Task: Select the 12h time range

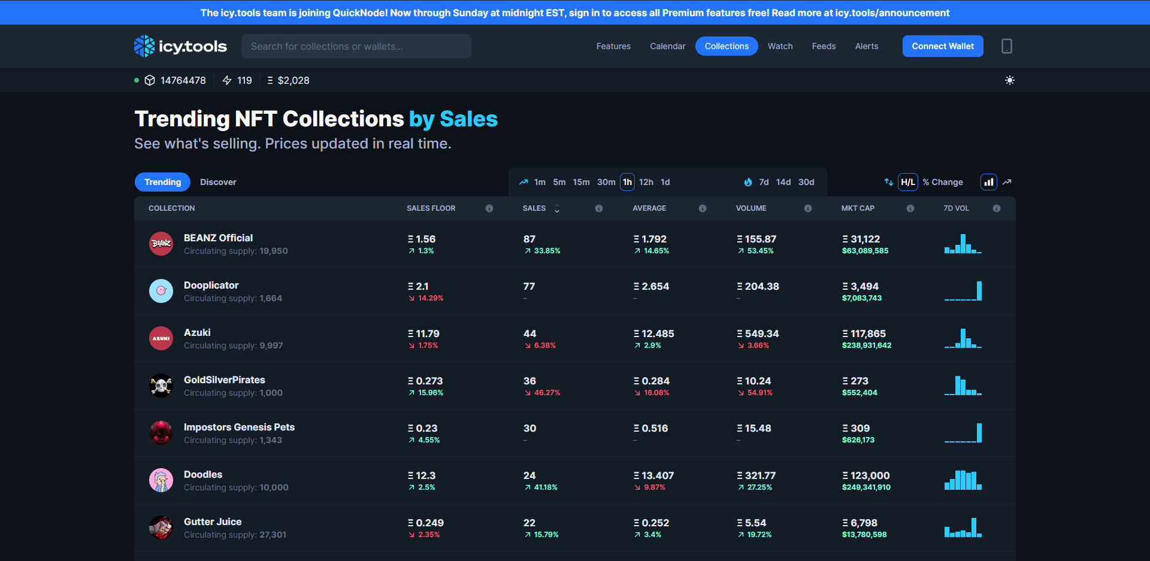Action: (646, 182)
